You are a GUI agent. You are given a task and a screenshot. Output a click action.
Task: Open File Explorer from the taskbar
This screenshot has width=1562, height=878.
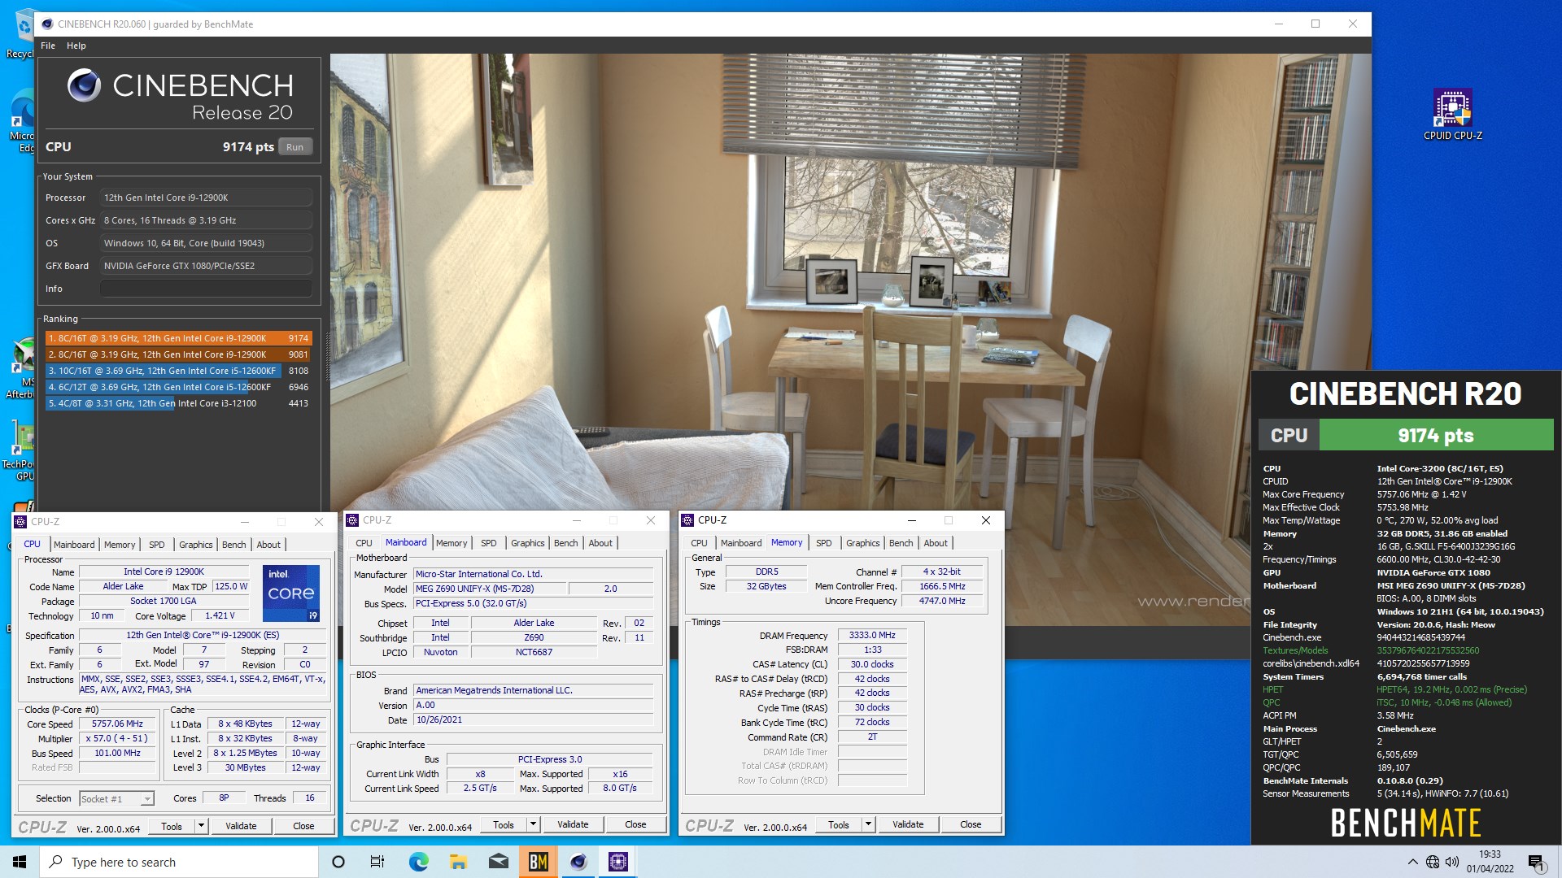click(x=458, y=862)
